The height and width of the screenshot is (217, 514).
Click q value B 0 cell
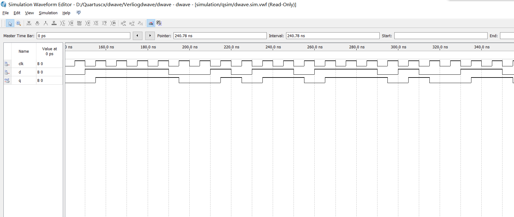click(x=49, y=80)
